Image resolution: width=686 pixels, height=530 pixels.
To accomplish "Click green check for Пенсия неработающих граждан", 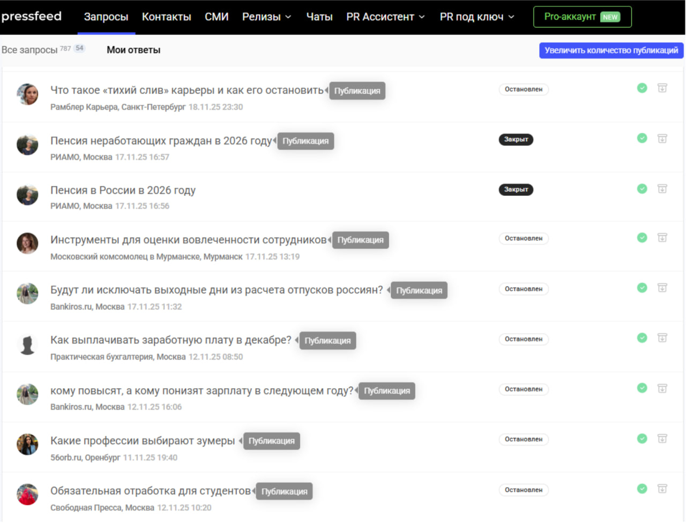I will (642, 138).
